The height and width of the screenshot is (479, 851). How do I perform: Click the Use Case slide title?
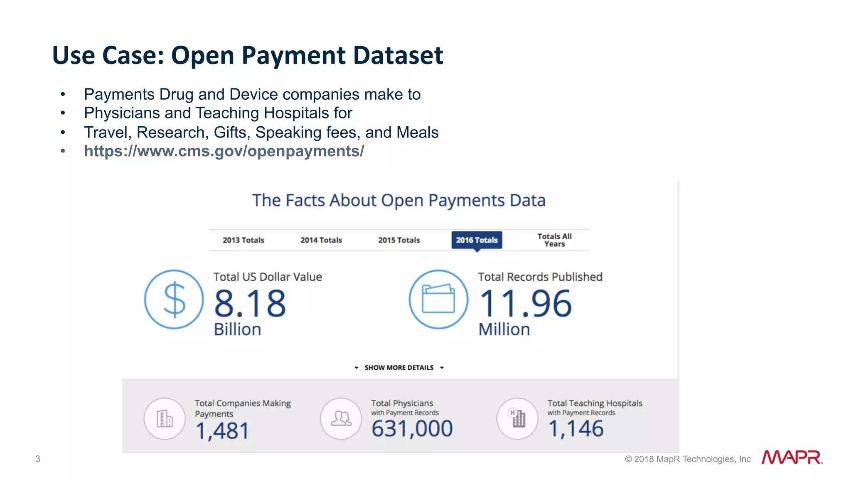coord(248,55)
